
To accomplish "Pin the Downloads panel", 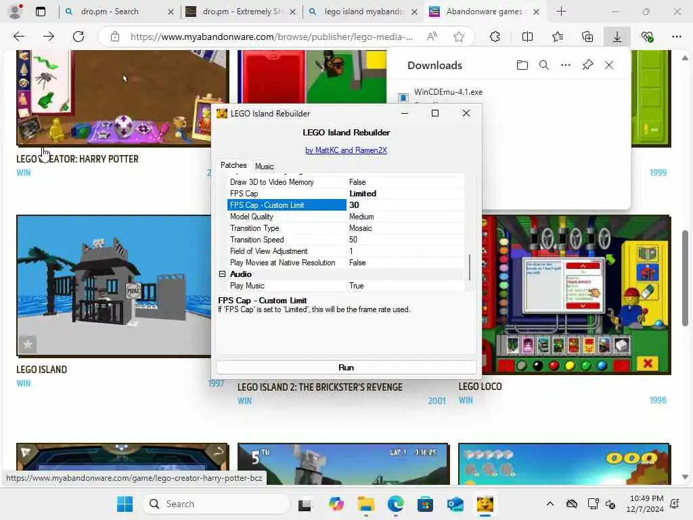I will 587,66.
